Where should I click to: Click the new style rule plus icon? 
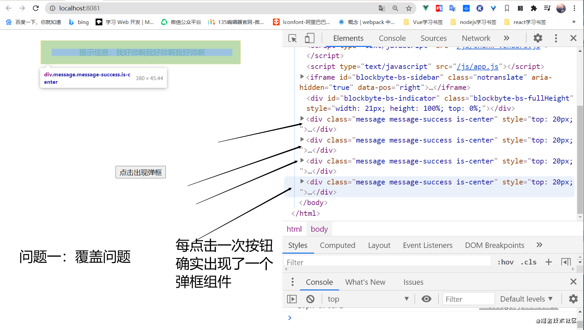click(549, 262)
